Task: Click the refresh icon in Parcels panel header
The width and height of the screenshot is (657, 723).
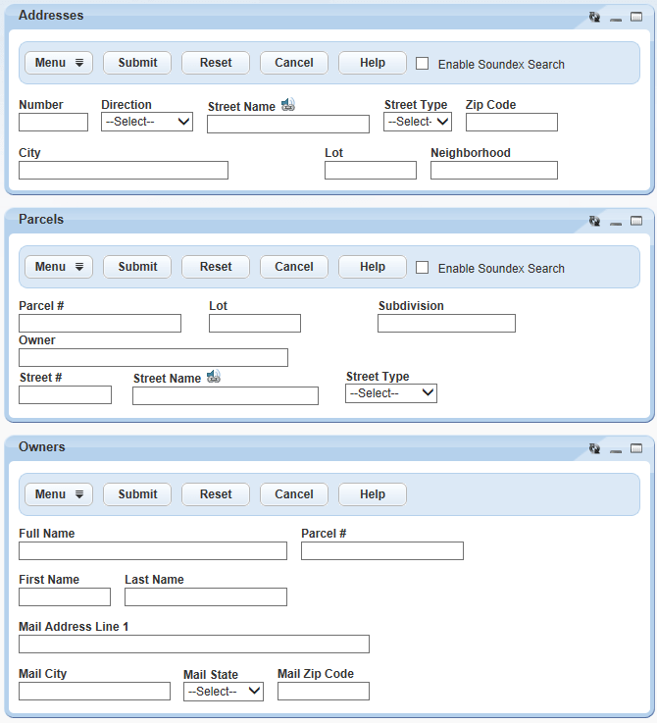Action: coord(594,222)
